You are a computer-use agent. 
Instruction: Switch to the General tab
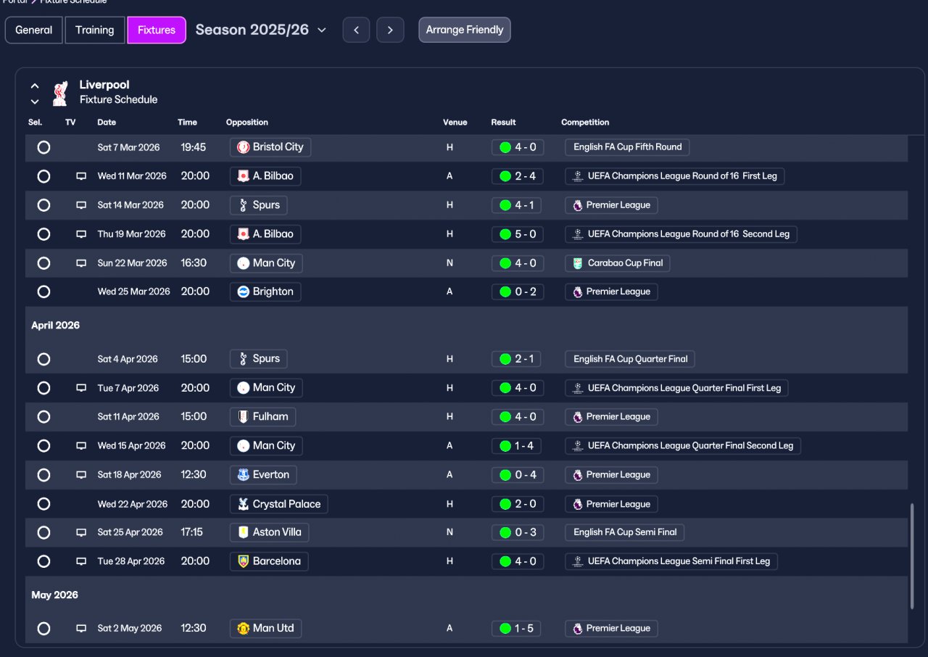33,30
